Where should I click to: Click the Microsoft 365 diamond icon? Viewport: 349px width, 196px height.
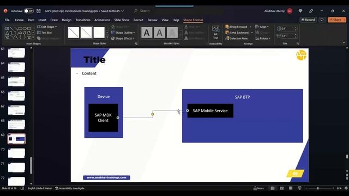pos(300,11)
